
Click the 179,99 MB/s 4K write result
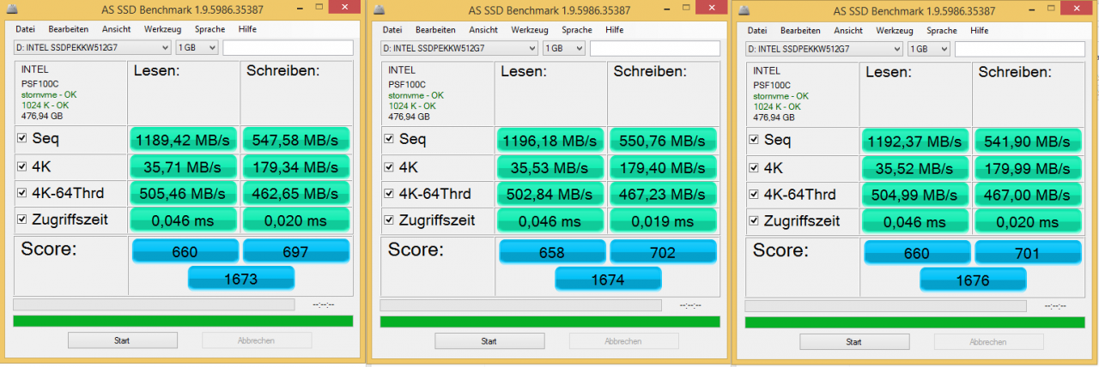(1028, 168)
